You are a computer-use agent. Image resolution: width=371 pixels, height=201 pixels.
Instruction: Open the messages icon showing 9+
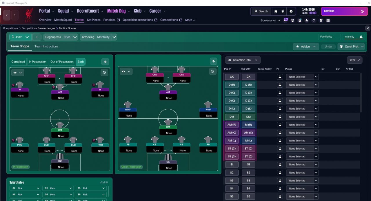click(286, 20)
